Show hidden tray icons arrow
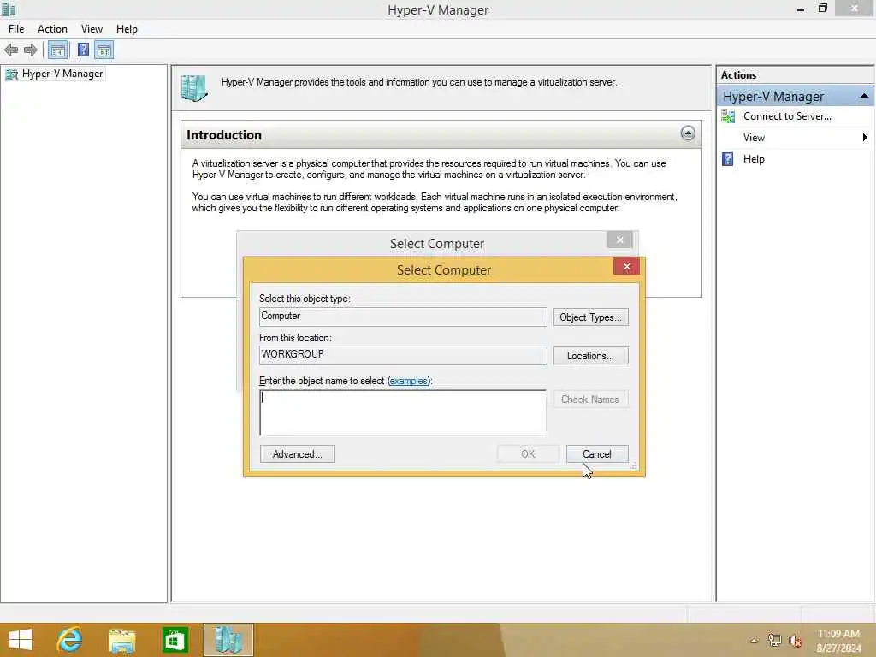This screenshot has width=876, height=657. [754, 641]
